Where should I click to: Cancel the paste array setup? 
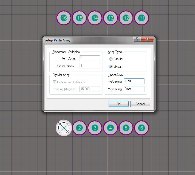point(140,104)
